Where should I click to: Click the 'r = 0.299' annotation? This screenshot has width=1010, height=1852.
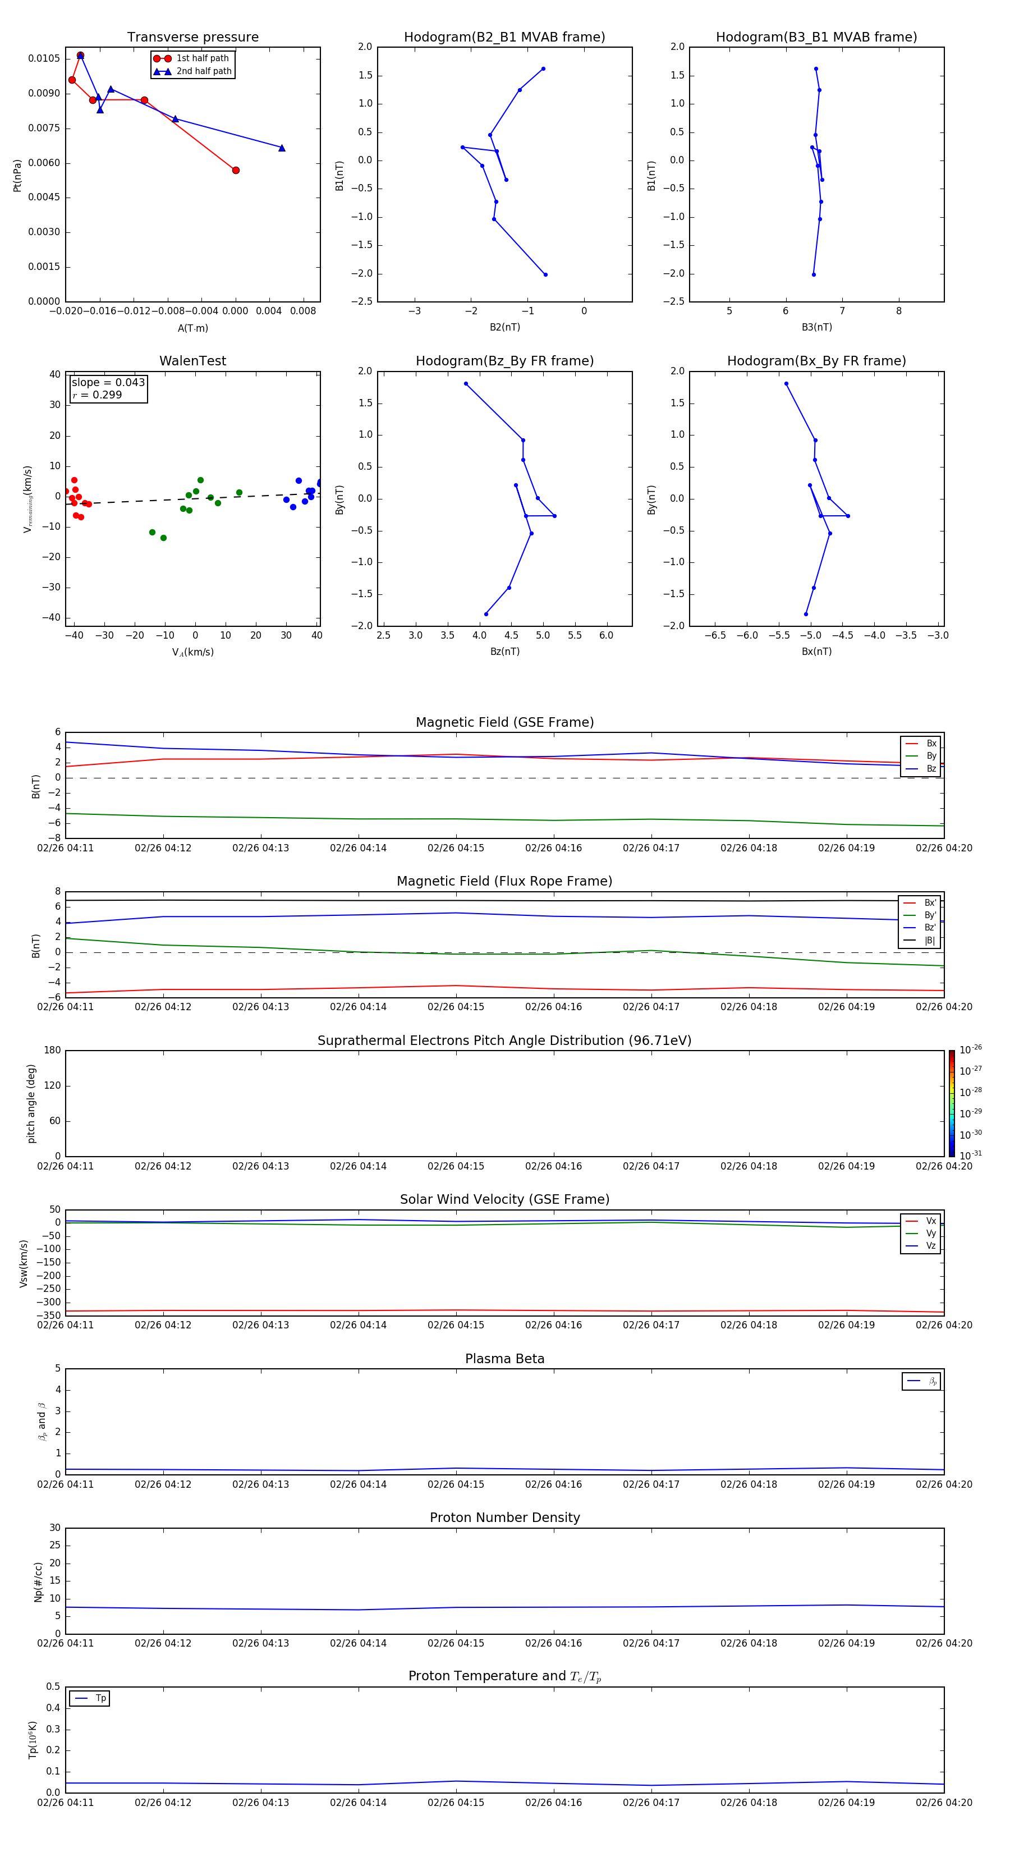click(97, 395)
